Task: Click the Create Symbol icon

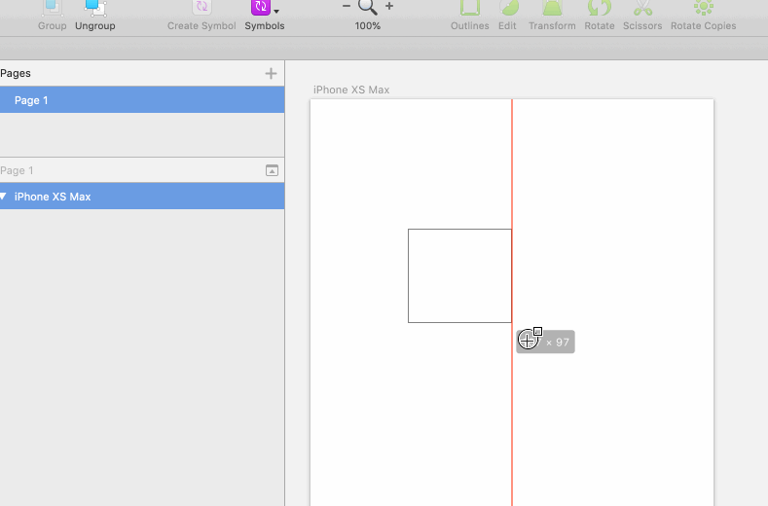Action: (201, 8)
